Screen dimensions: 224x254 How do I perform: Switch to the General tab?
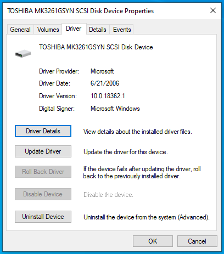[20, 30]
